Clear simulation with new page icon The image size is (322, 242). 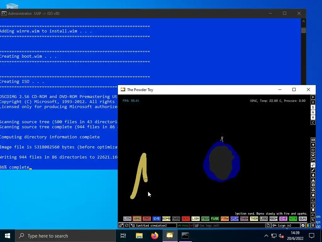[x=268, y=226]
